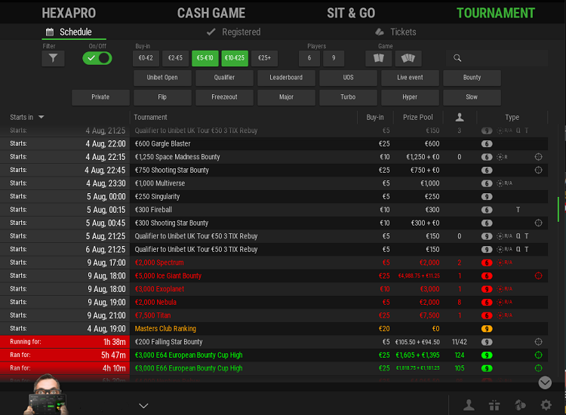The width and height of the screenshot is (566, 415).
Task: Switch to the CASH GAME tab
Action: (211, 13)
